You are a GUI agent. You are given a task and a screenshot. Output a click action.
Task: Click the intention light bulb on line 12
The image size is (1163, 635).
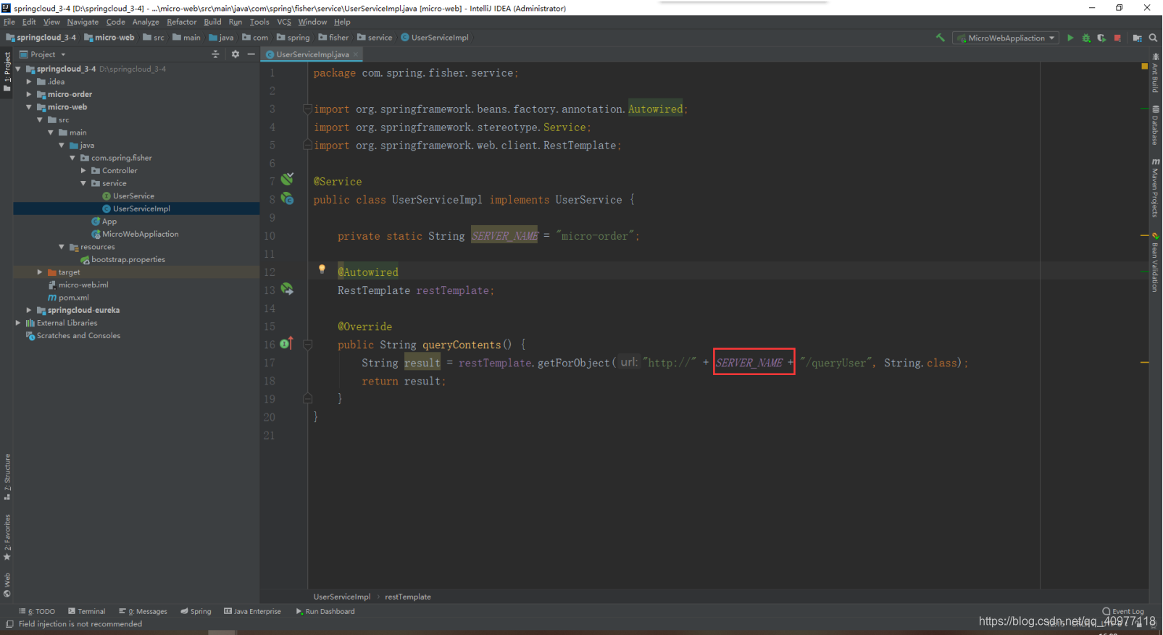coord(322,269)
